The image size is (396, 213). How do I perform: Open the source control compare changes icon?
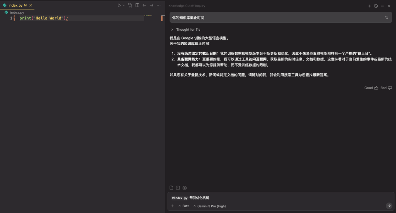129,5
